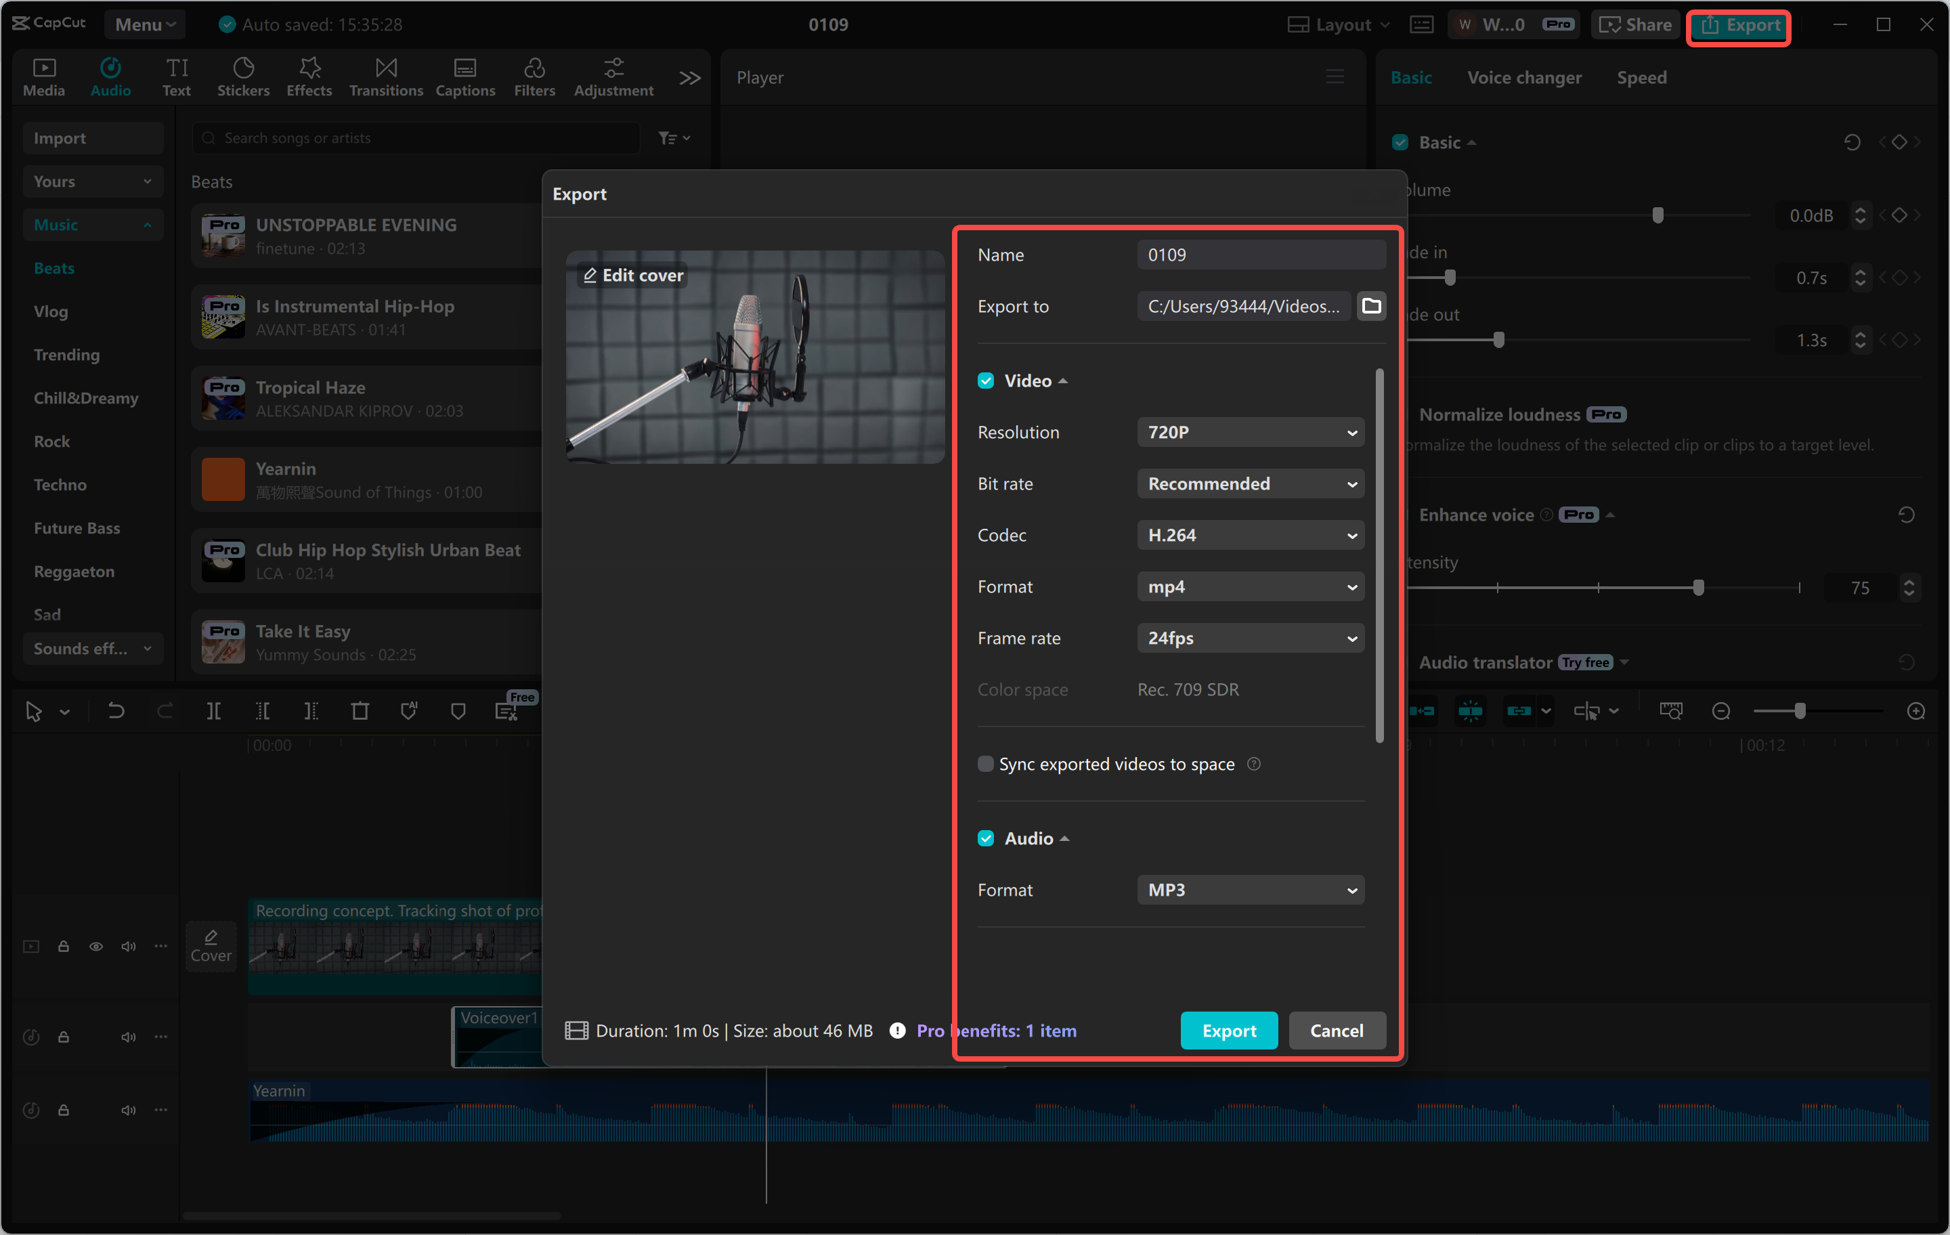Uncheck the Video export checkbox
Image resolution: width=1950 pixels, height=1235 pixels.
pyautogui.click(x=986, y=381)
